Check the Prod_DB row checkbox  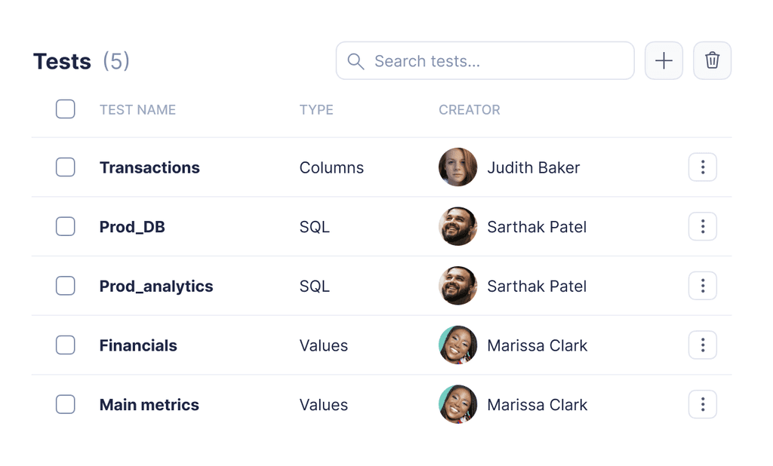66,227
